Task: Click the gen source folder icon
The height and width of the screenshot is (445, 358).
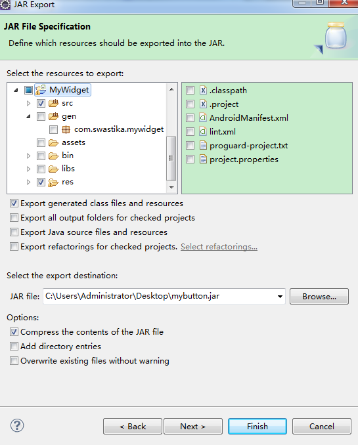Action: click(x=53, y=116)
